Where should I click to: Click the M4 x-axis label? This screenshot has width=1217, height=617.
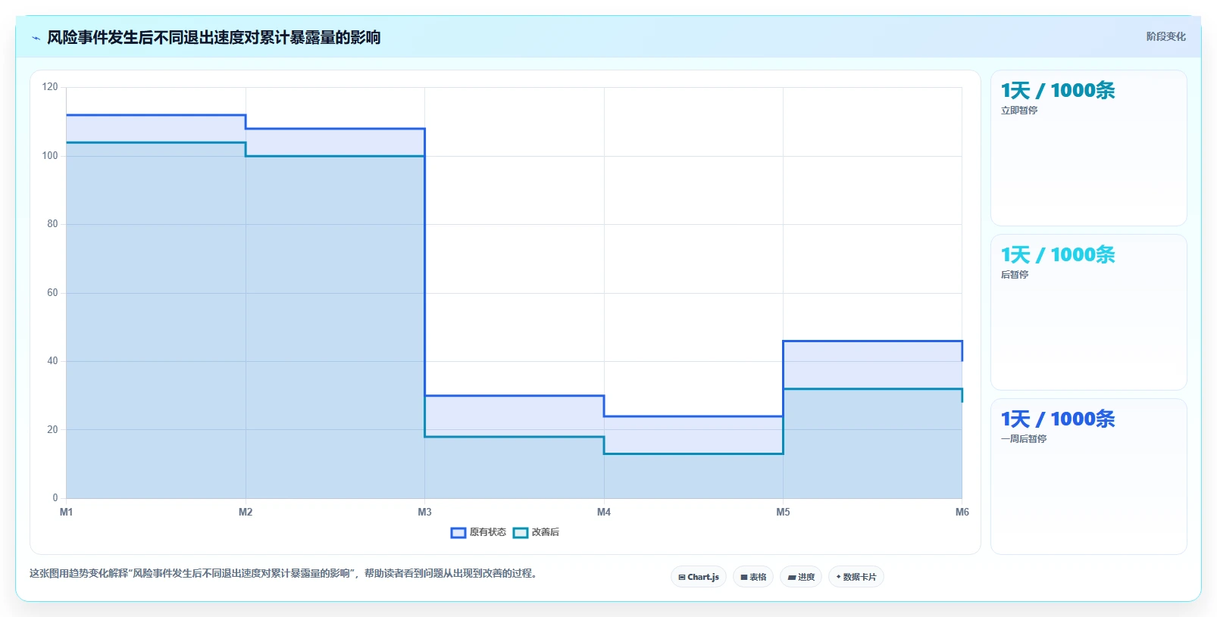click(x=604, y=513)
